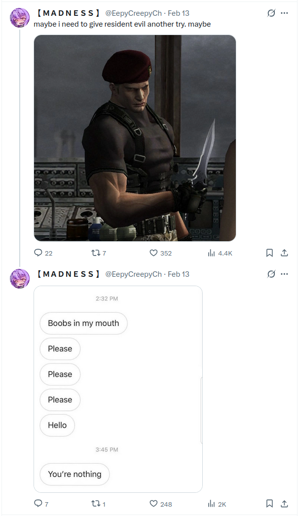This screenshot has height=516, width=298.
Task: Expand three-dot menu on second post
Action: point(284,274)
